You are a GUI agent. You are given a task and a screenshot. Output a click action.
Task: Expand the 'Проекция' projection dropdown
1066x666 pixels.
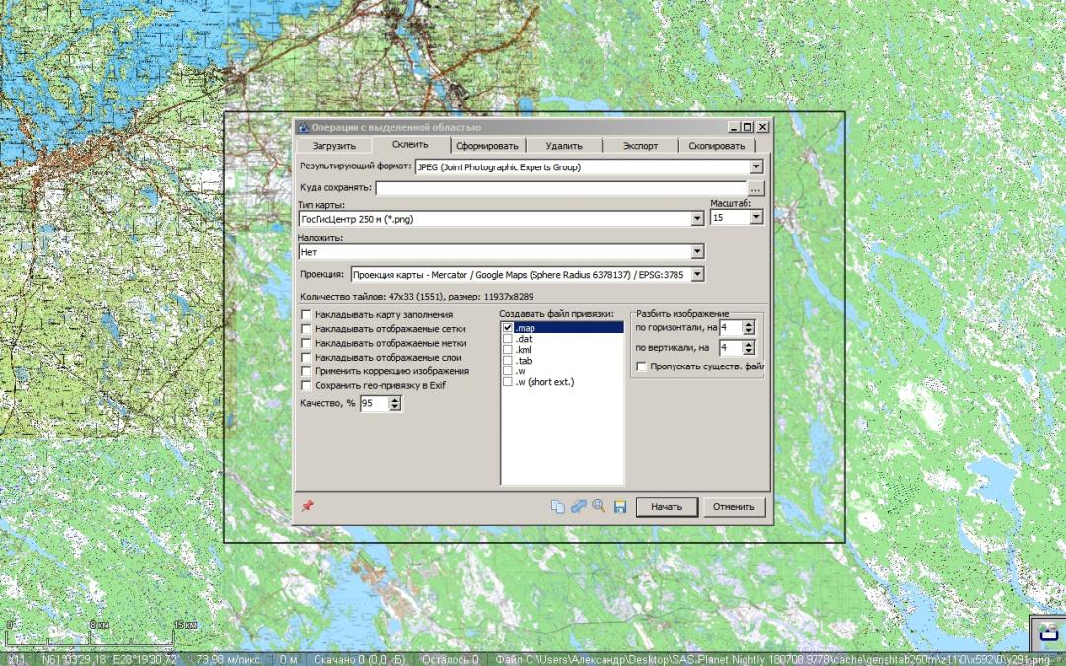pyautogui.click(x=697, y=274)
